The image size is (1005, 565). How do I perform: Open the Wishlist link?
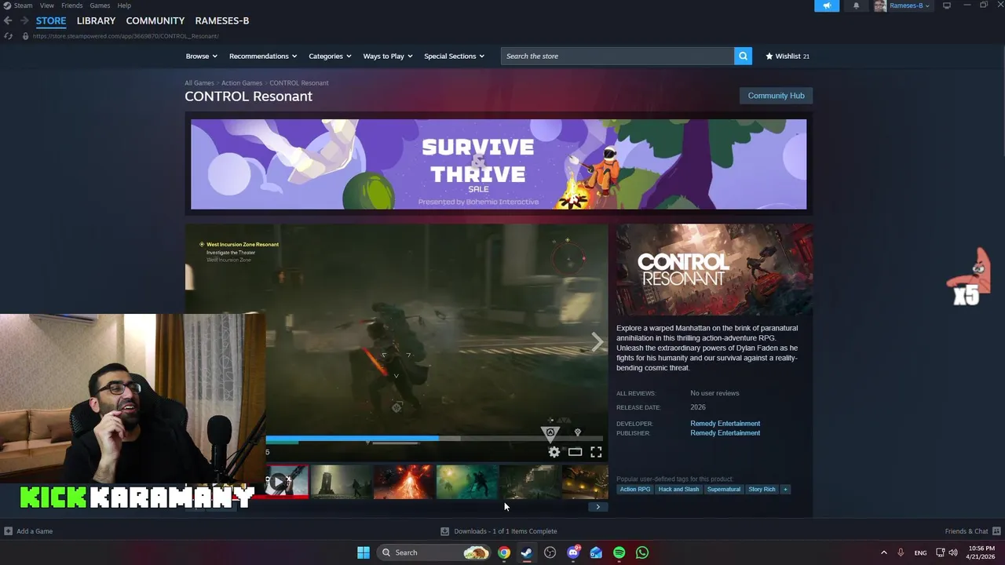pyautogui.click(x=788, y=56)
